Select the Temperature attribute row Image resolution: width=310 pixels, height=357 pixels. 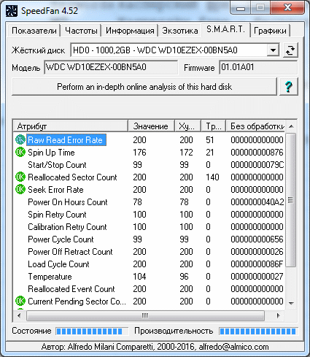tap(150, 277)
